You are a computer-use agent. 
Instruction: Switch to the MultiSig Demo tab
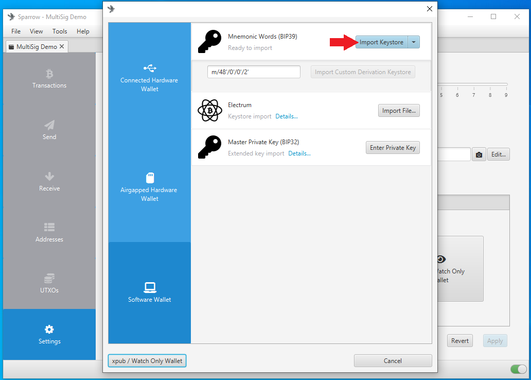click(37, 46)
